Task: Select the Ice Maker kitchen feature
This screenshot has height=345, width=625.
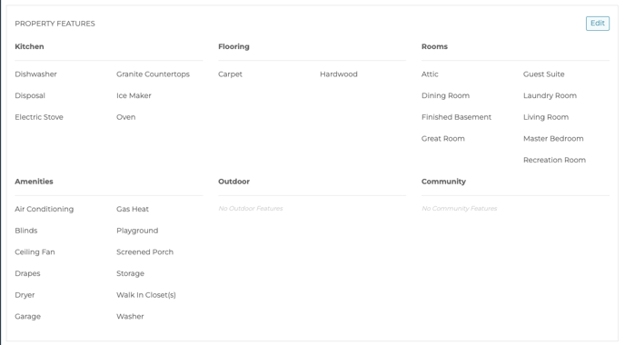Action: click(134, 95)
